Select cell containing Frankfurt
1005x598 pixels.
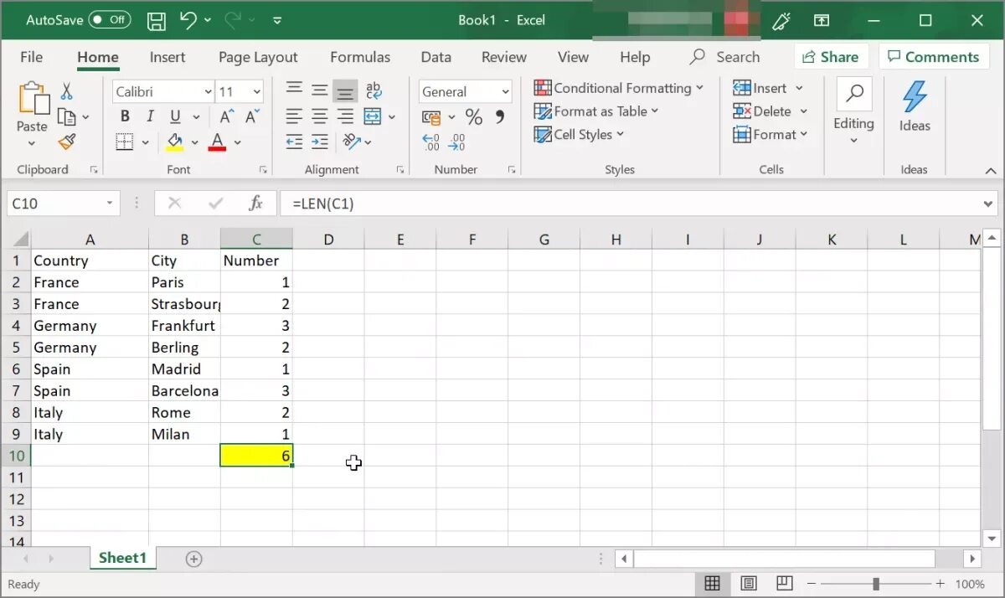pyautogui.click(x=184, y=326)
